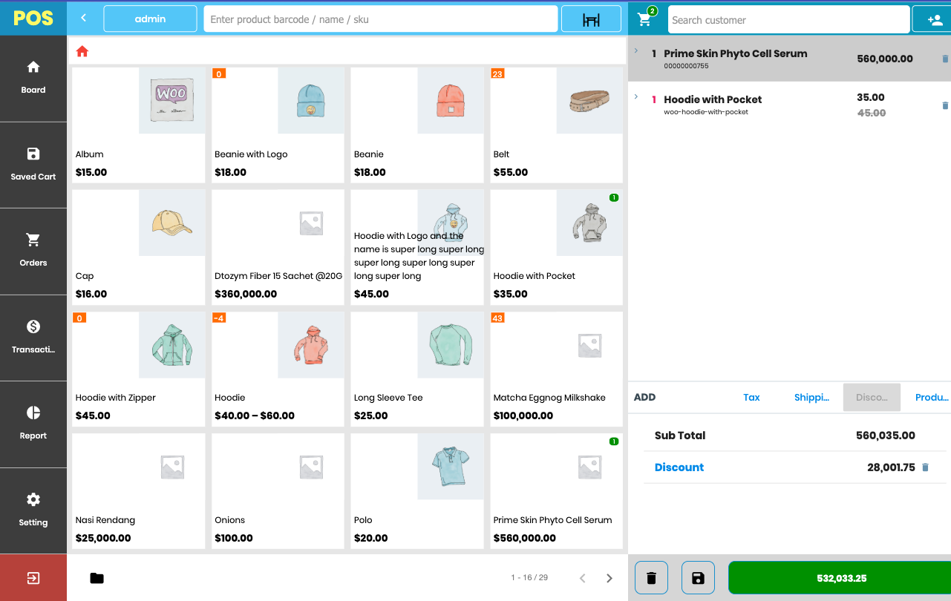Open Saved Cart in the sidebar

pos(33,164)
